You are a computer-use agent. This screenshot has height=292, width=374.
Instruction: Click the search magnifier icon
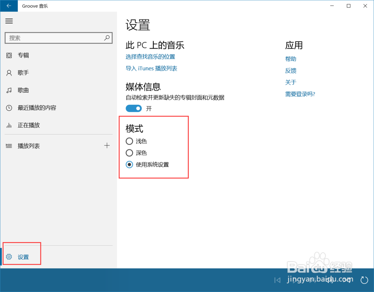click(107, 38)
